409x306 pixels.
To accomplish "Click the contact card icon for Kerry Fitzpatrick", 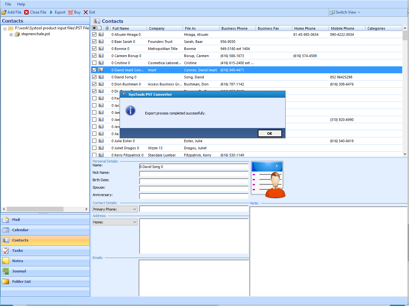I will (x=101, y=155).
